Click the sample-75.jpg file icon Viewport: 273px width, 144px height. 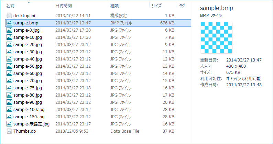[9, 88]
